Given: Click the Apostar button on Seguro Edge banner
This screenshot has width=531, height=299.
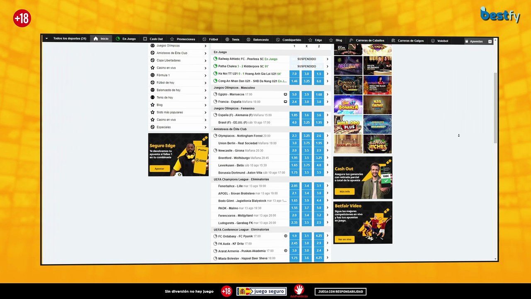Looking at the screenshot, I should (x=159, y=169).
